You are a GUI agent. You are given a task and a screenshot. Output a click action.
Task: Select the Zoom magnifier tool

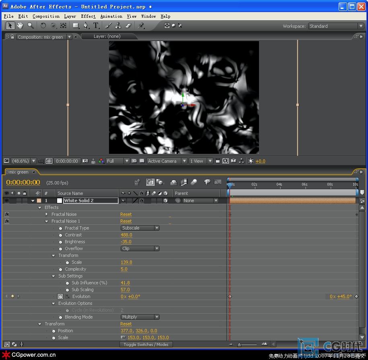[31, 26]
